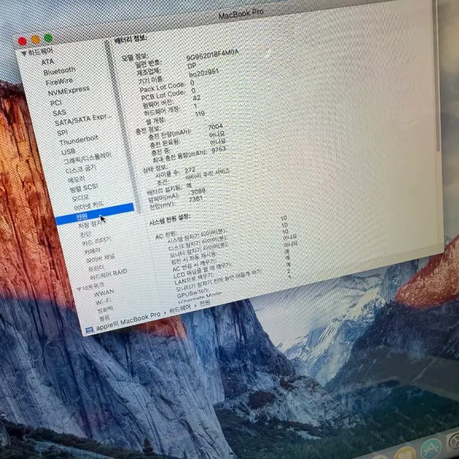Open Wi-Fi in the network section
Viewport: 459px width, 459px height.
103,301
